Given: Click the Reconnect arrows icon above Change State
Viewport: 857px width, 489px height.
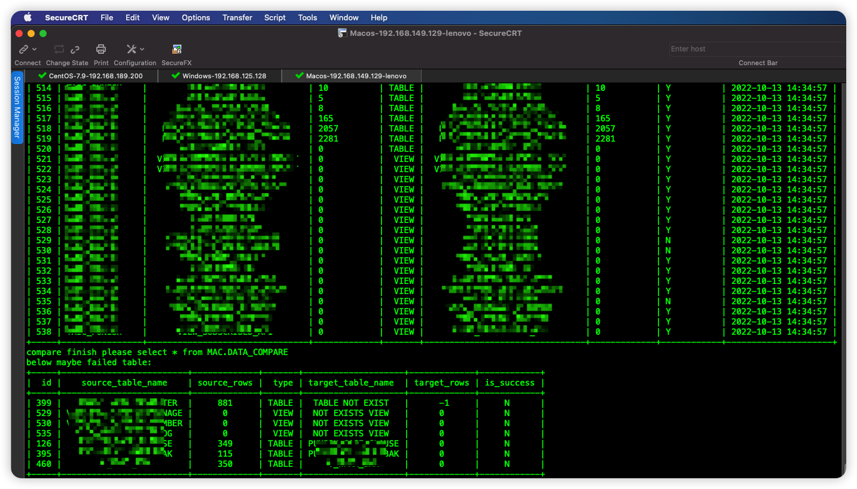Looking at the screenshot, I should tap(59, 49).
